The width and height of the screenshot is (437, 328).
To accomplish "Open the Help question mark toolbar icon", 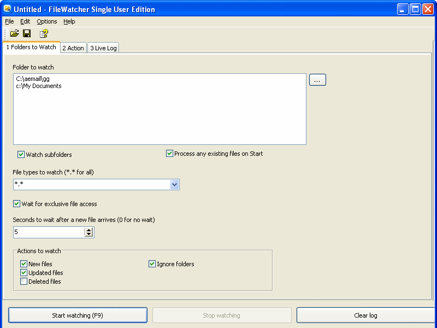I will pos(44,33).
